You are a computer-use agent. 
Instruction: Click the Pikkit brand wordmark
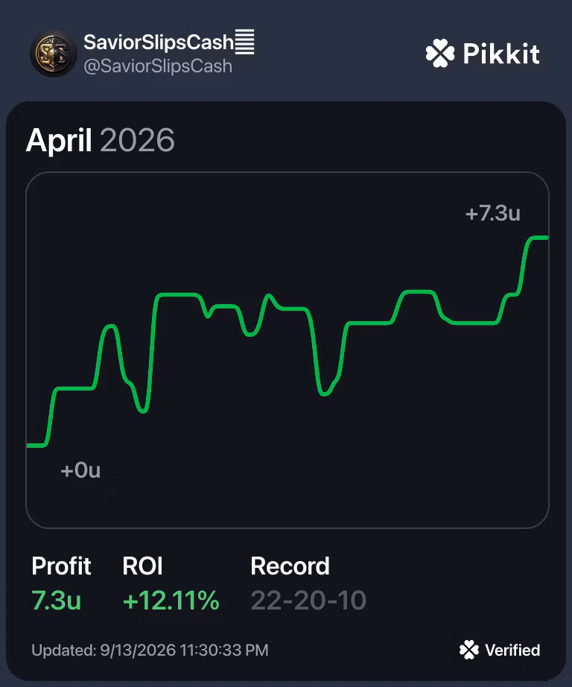coord(501,54)
